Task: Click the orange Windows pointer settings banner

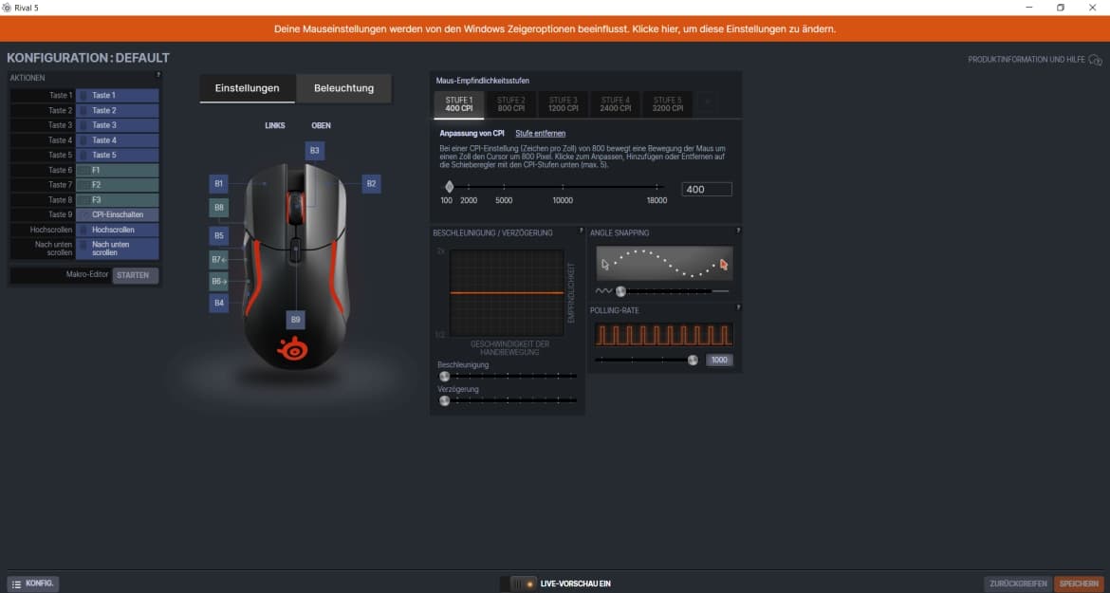Action: tap(555, 29)
